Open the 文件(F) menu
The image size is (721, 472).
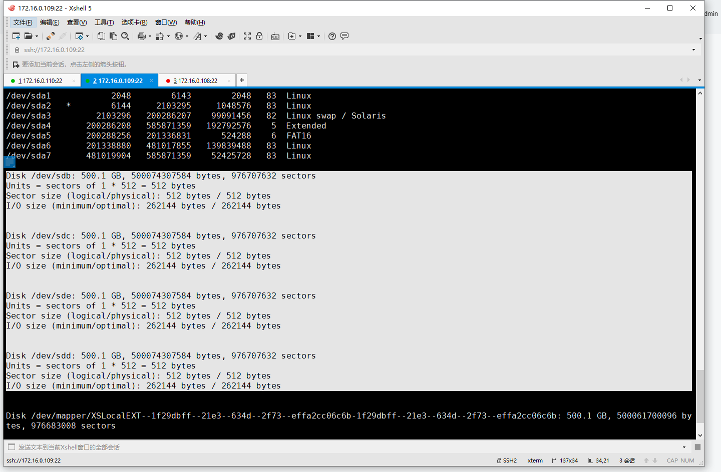pyautogui.click(x=23, y=22)
